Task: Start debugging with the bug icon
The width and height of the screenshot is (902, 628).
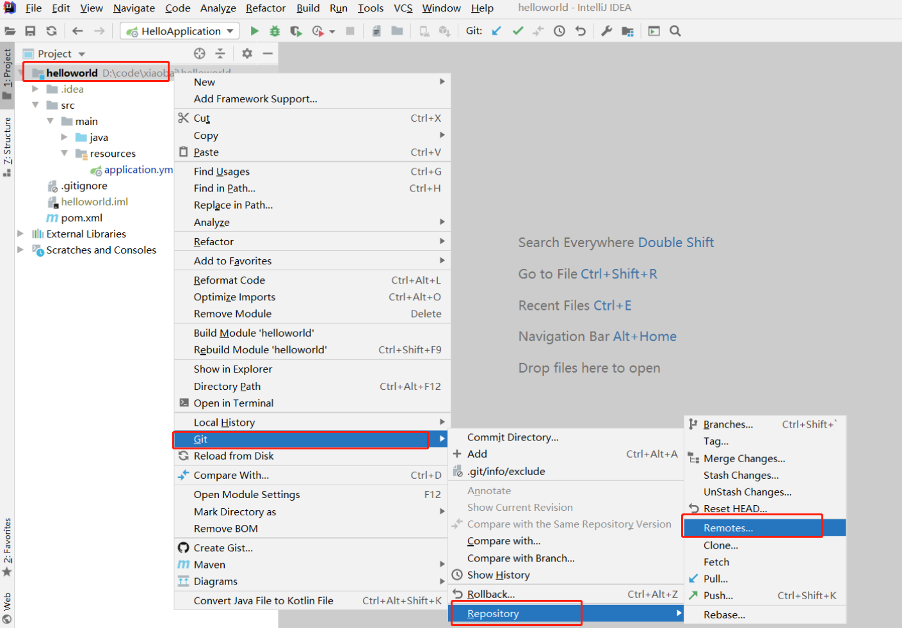Action: click(275, 31)
